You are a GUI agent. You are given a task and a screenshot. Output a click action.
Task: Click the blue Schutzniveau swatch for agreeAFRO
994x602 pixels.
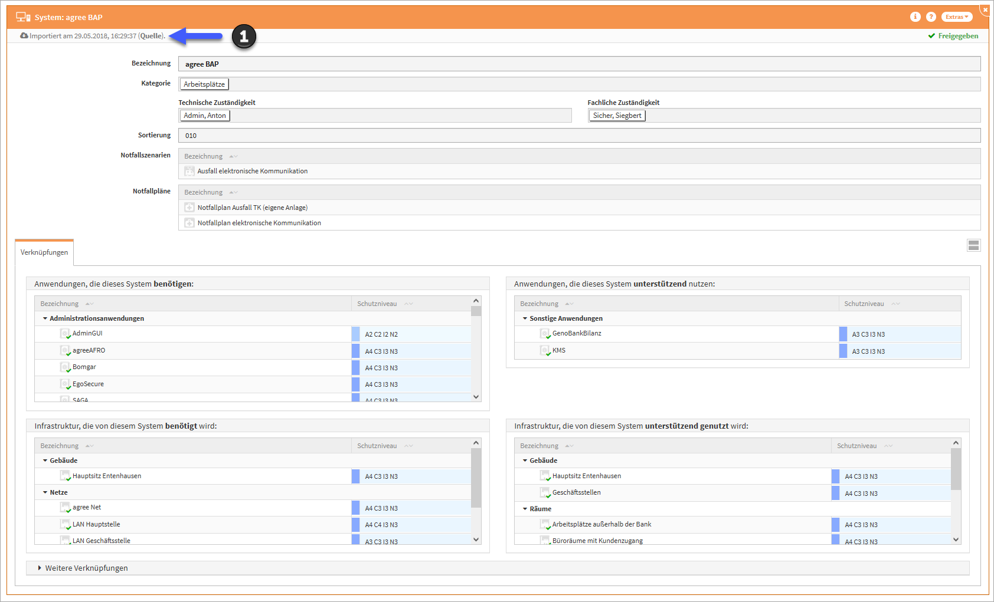(355, 351)
